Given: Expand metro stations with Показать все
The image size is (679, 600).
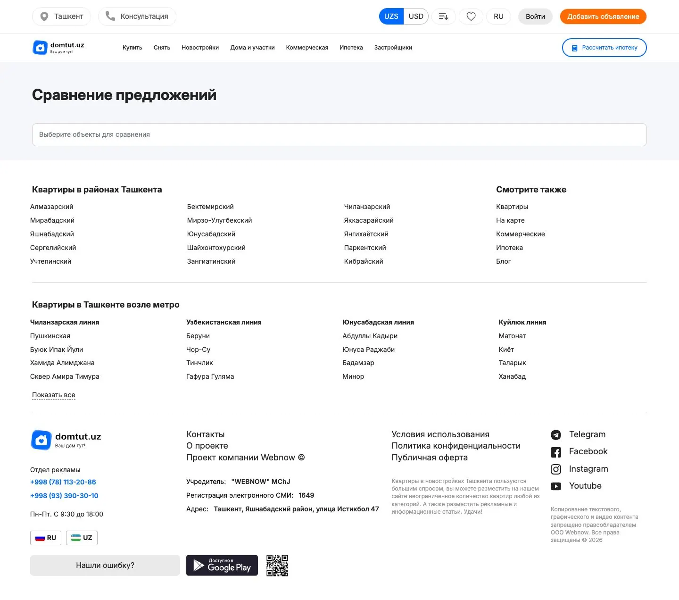Looking at the screenshot, I should click(54, 395).
